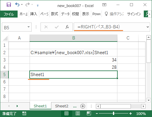Open the ファイル tab
This screenshot has width=152, height=117.
click(9, 14)
